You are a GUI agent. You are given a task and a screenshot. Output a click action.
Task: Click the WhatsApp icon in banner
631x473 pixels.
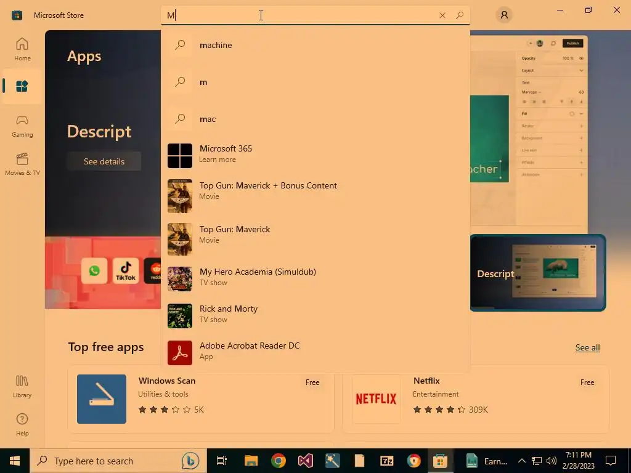pyautogui.click(x=94, y=271)
